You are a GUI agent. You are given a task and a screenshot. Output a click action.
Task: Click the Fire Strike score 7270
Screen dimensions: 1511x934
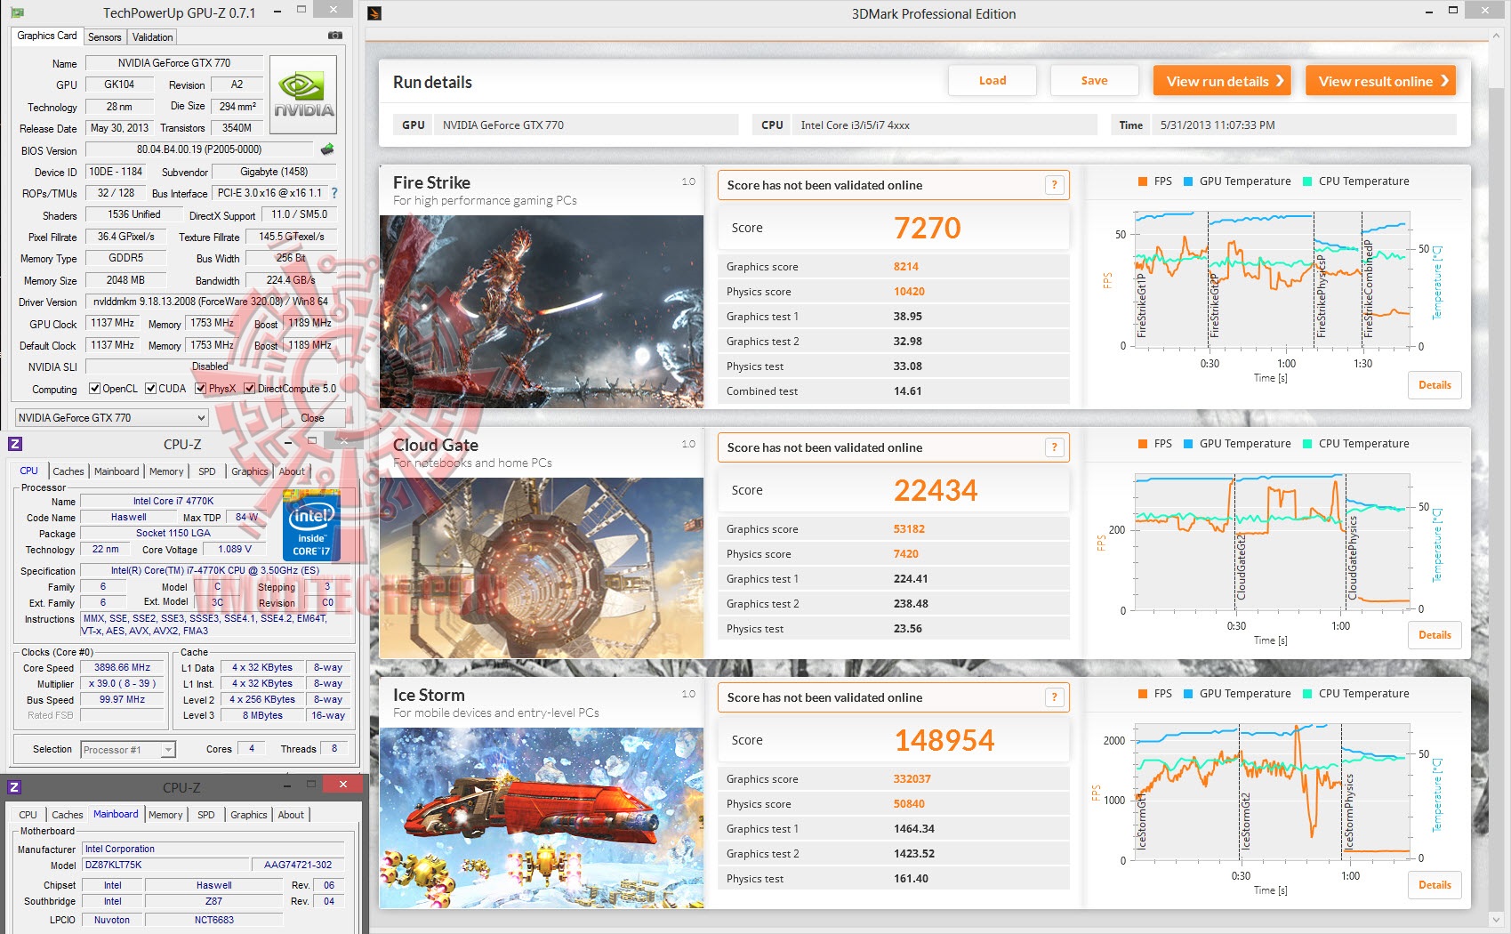(928, 228)
